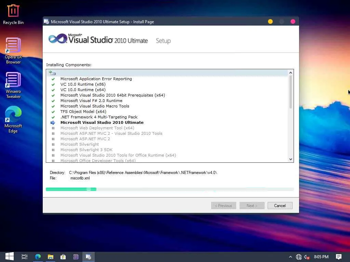Image resolution: width=350 pixels, height=262 pixels.
Task: Click the Visual Studio infinity logo
Action: pos(57,39)
